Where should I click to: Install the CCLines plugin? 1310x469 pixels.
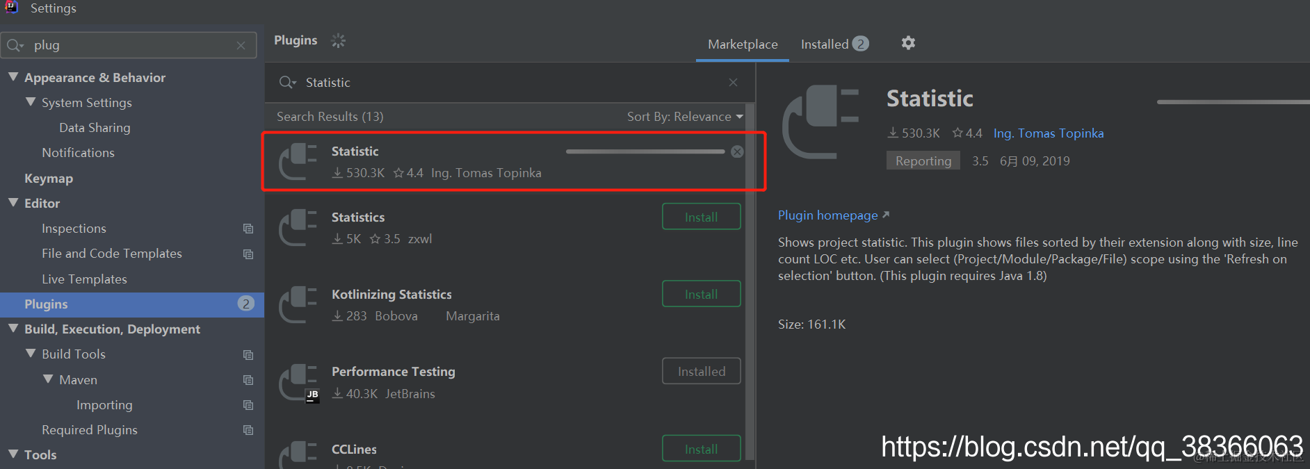701,449
